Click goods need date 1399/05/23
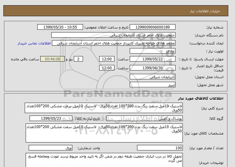Viewport: 235px width, 167px height. [51, 118]
